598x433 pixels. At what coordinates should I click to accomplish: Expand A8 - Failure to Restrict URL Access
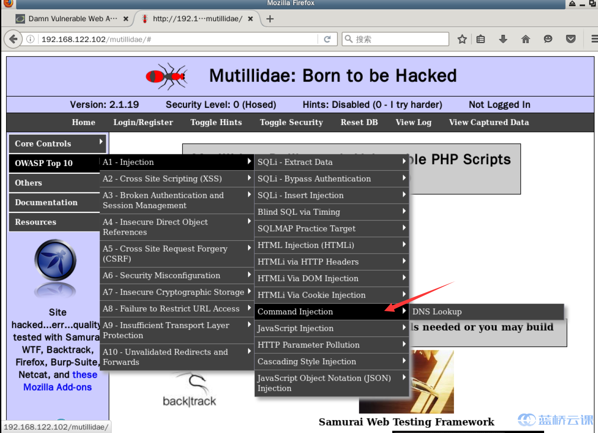click(177, 309)
